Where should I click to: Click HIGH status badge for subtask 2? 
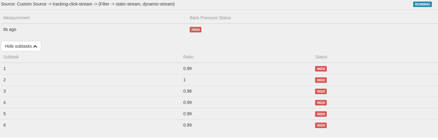tap(321, 80)
